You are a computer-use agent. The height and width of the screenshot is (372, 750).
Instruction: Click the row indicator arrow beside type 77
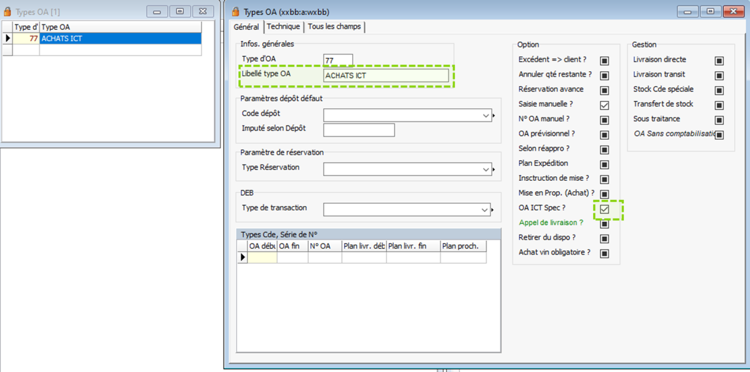pos(7,39)
